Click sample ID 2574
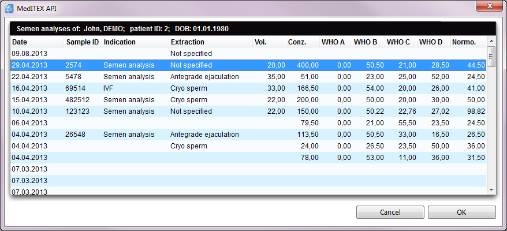 pos(73,65)
